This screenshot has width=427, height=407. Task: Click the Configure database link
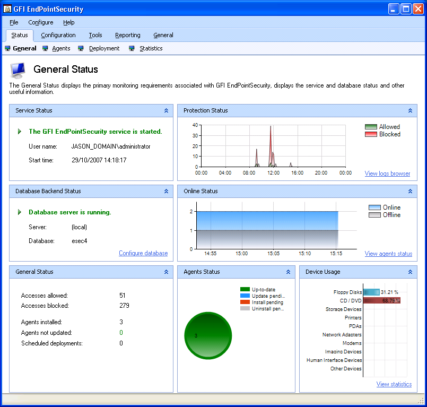coord(143,253)
